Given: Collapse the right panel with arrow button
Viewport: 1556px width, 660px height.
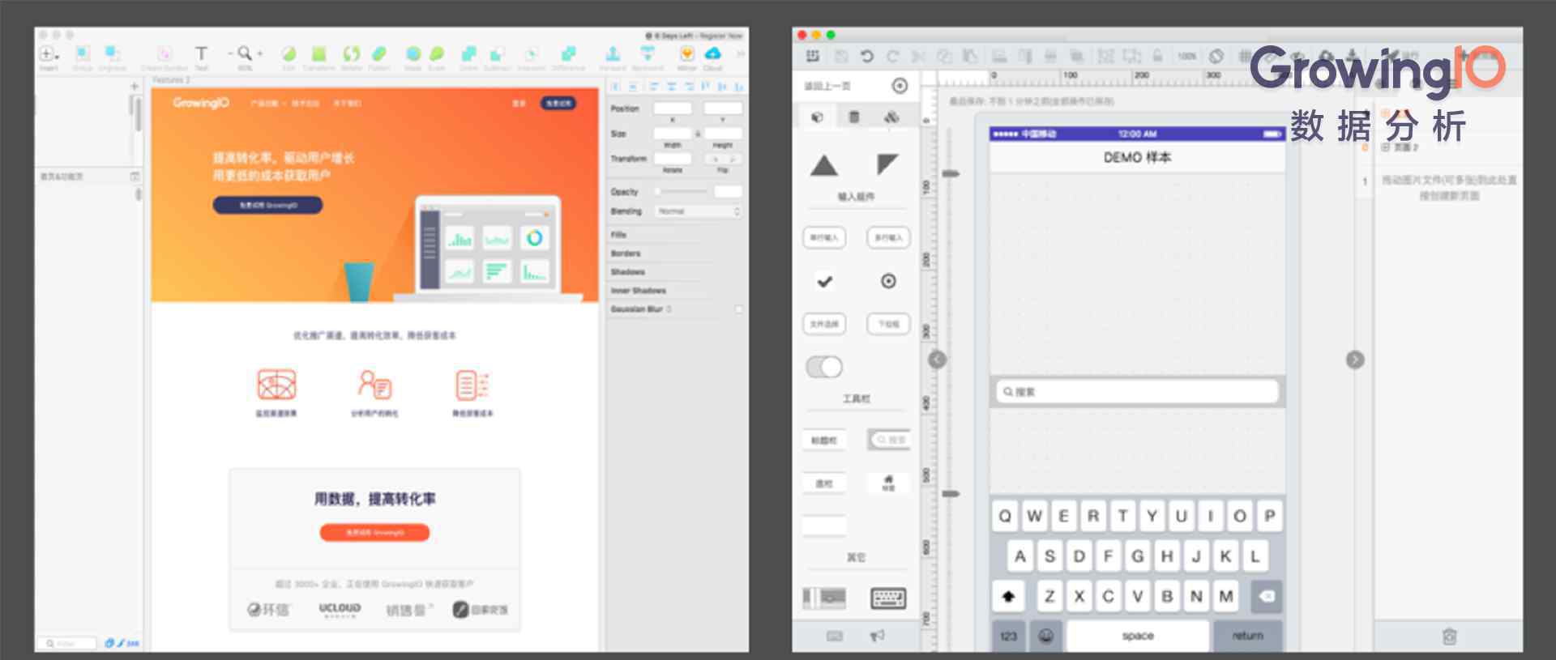Looking at the screenshot, I should (1355, 360).
